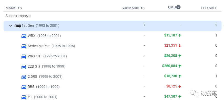
Task: Select the Series McRae market entry
Action: 51,46
